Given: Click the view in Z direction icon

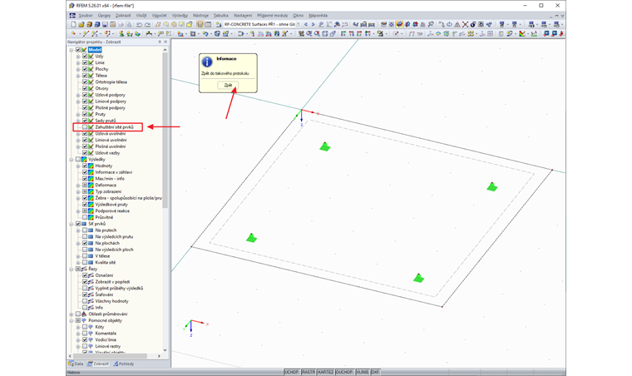Looking at the screenshot, I should pos(359,34).
